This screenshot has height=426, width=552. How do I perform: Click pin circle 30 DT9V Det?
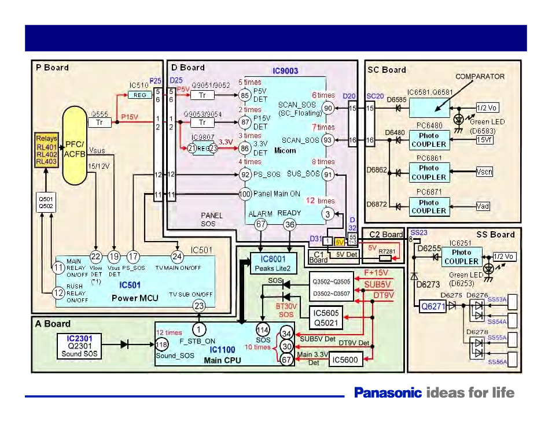coord(286,346)
